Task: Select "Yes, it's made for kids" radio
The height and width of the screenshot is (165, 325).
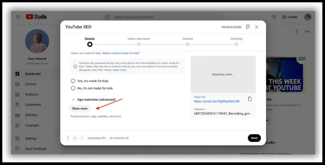Action: tap(73, 81)
